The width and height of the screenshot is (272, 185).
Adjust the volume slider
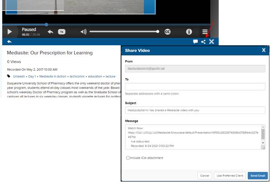click(x=124, y=31)
